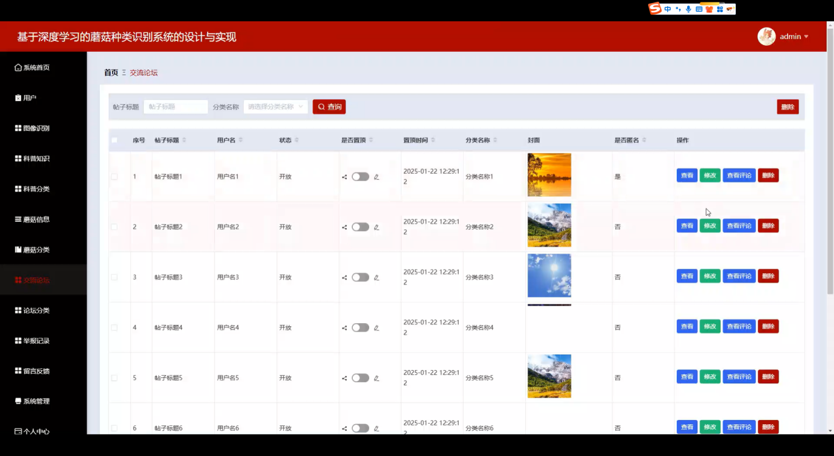834x456 pixels.
Task: Click the mountain cover thumbnail in row 5
Action: (550, 376)
